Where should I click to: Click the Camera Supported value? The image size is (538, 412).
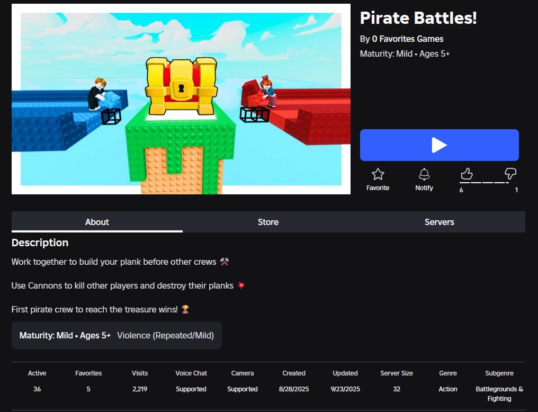click(x=242, y=389)
